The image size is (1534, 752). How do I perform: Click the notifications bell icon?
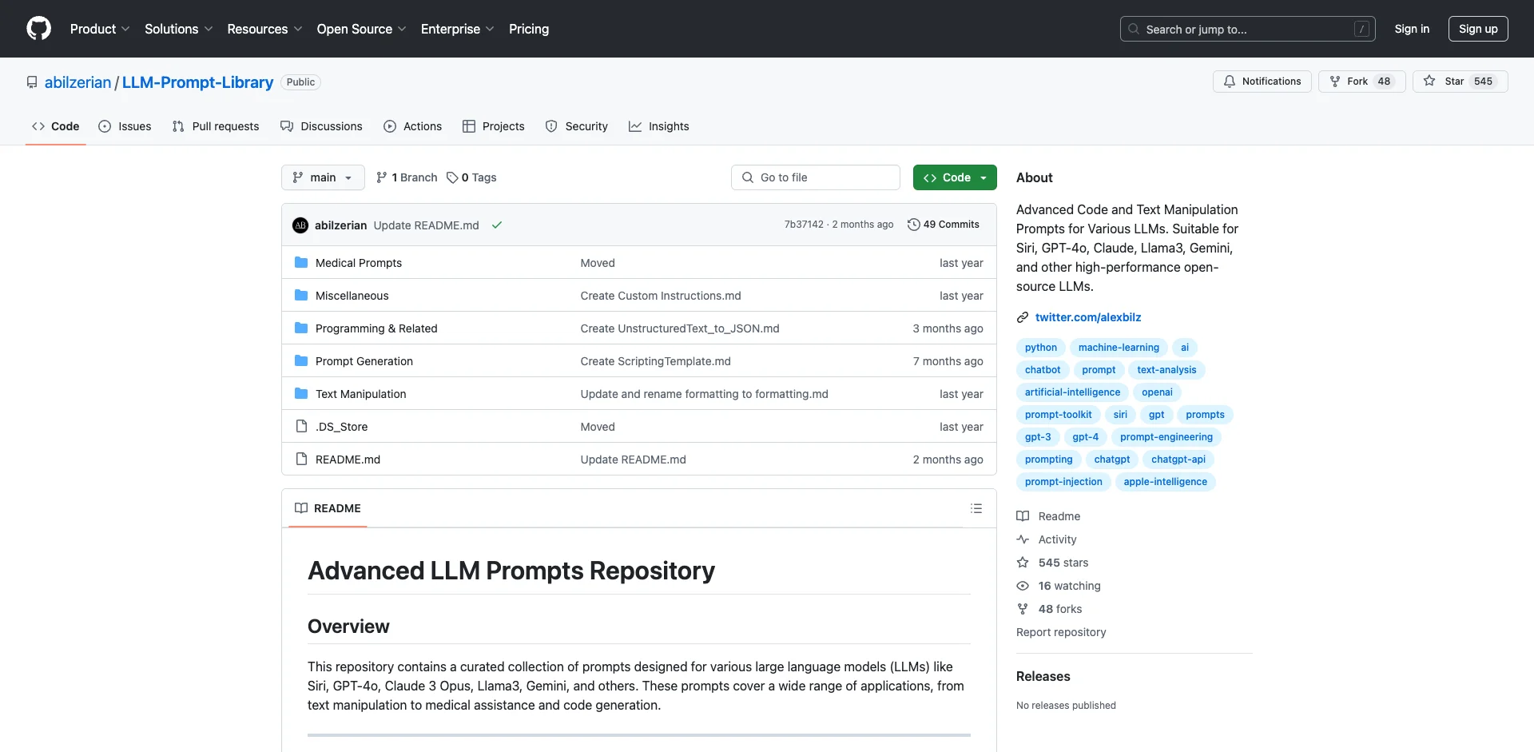pos(1230,82)
